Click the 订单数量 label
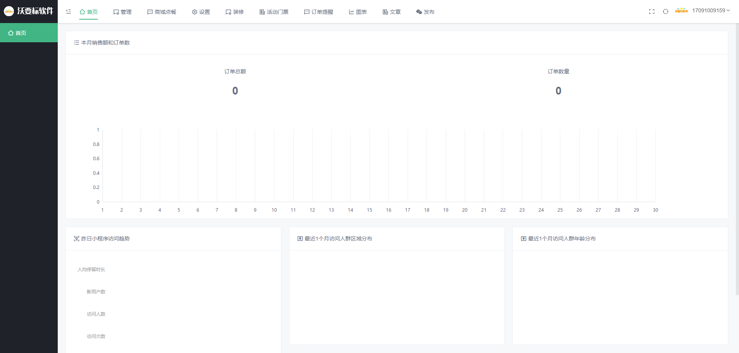This screenshot has height=353, width=739. pos(558,71)
